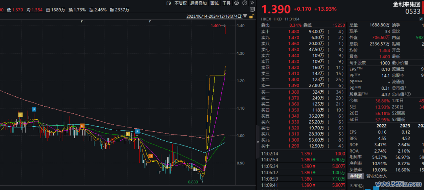
Task: Collapse the right quote panel arrow
Action: point(258,142)
